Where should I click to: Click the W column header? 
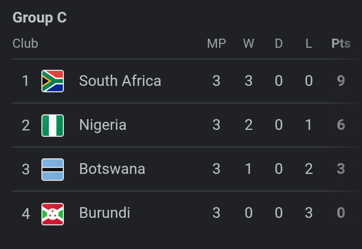tap(249, 44)
